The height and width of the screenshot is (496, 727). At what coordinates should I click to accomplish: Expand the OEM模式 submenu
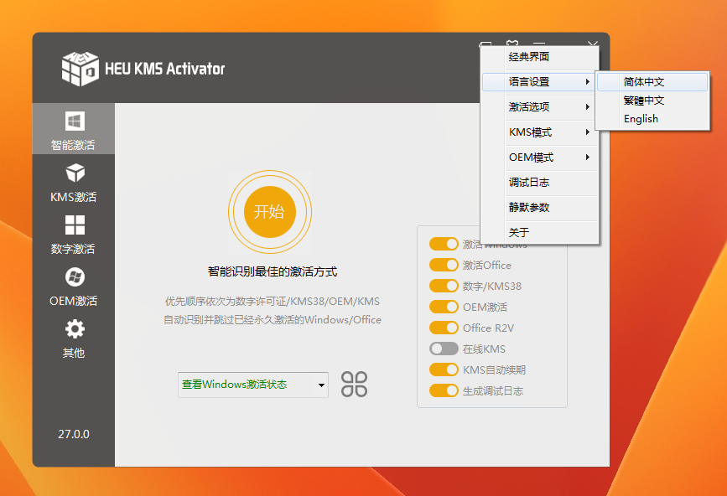coord(540,158)
